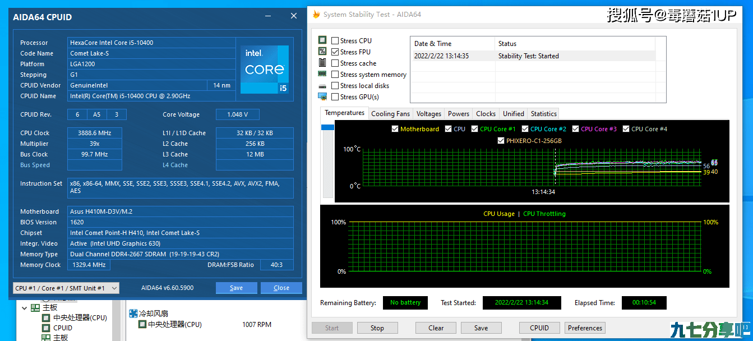Toggle PHIXERO-C1-256GB graph checkbox
753x341 pixels.
(x=501, y=141)
